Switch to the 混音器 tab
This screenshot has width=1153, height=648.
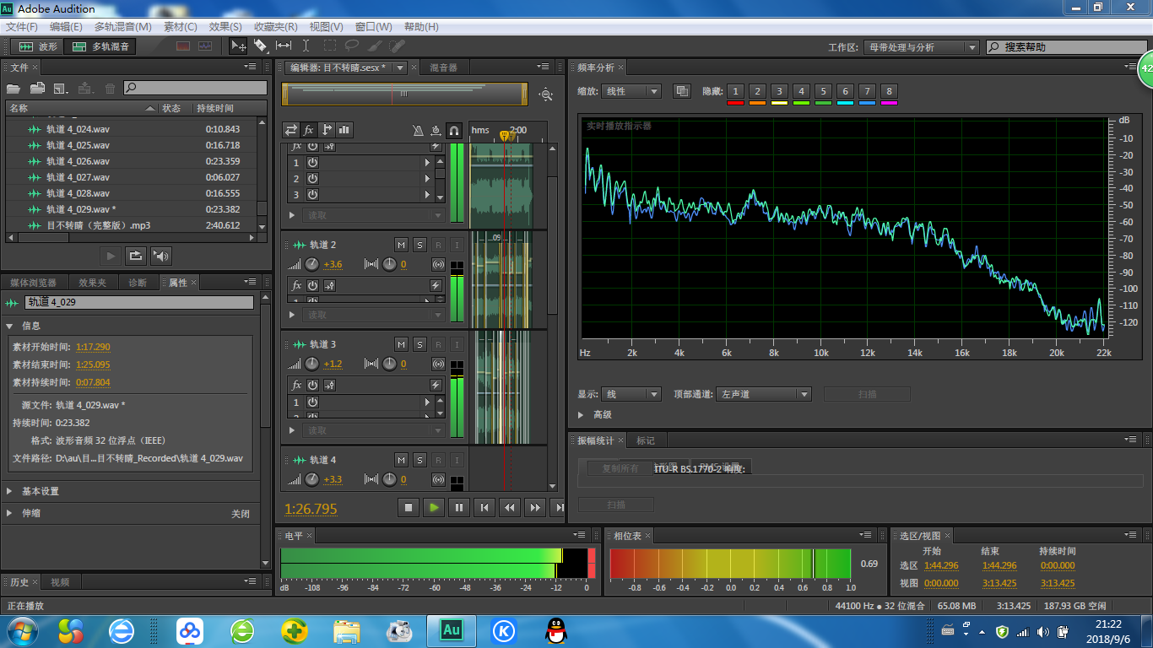pyautogui.click(x=443, y=67)
